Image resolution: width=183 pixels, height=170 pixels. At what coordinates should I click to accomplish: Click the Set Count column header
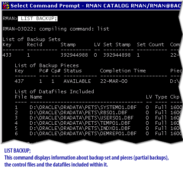150,44
